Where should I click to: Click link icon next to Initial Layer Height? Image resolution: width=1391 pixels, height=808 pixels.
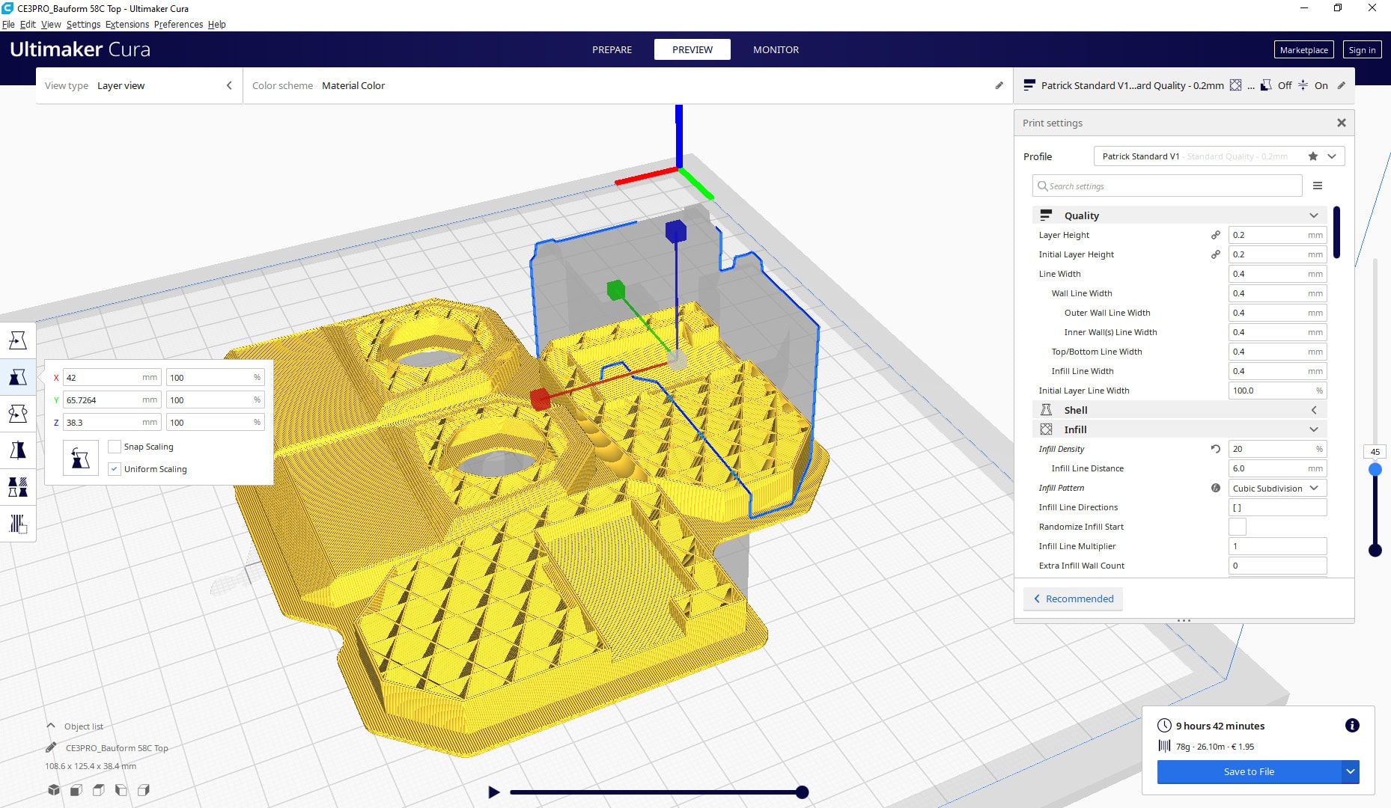[1216, 254]
